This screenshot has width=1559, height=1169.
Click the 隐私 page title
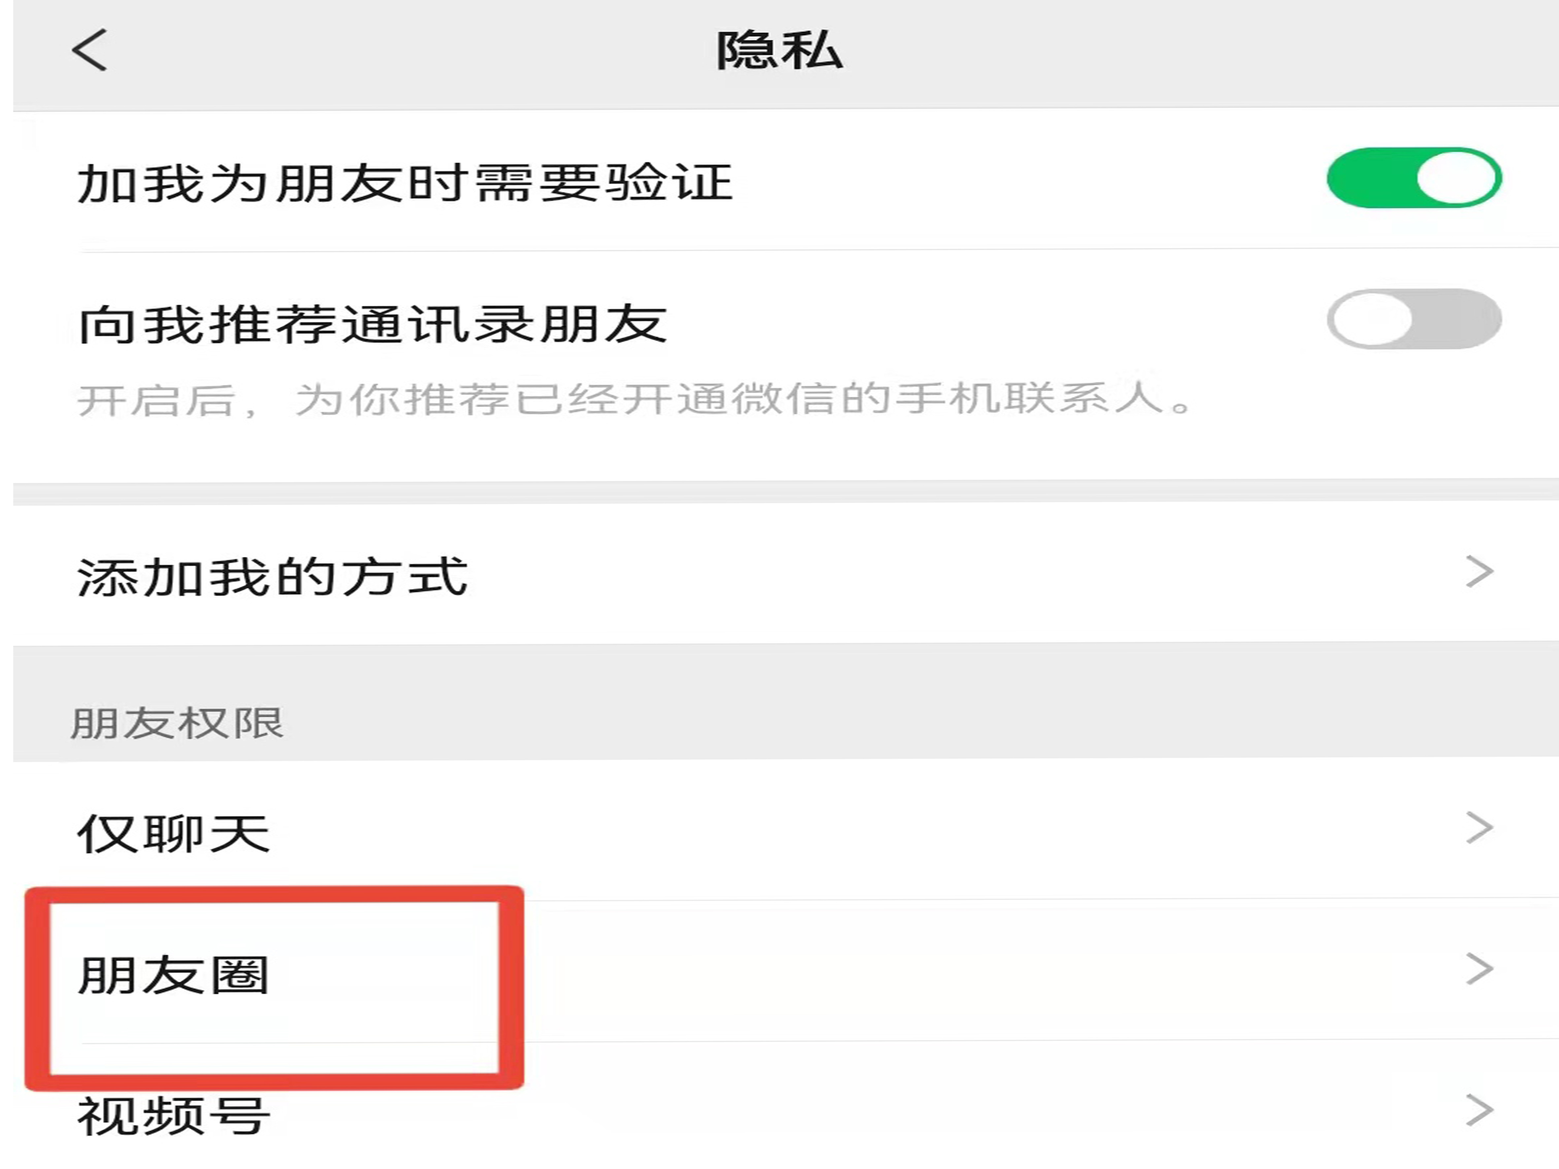[x=779, y=51]
